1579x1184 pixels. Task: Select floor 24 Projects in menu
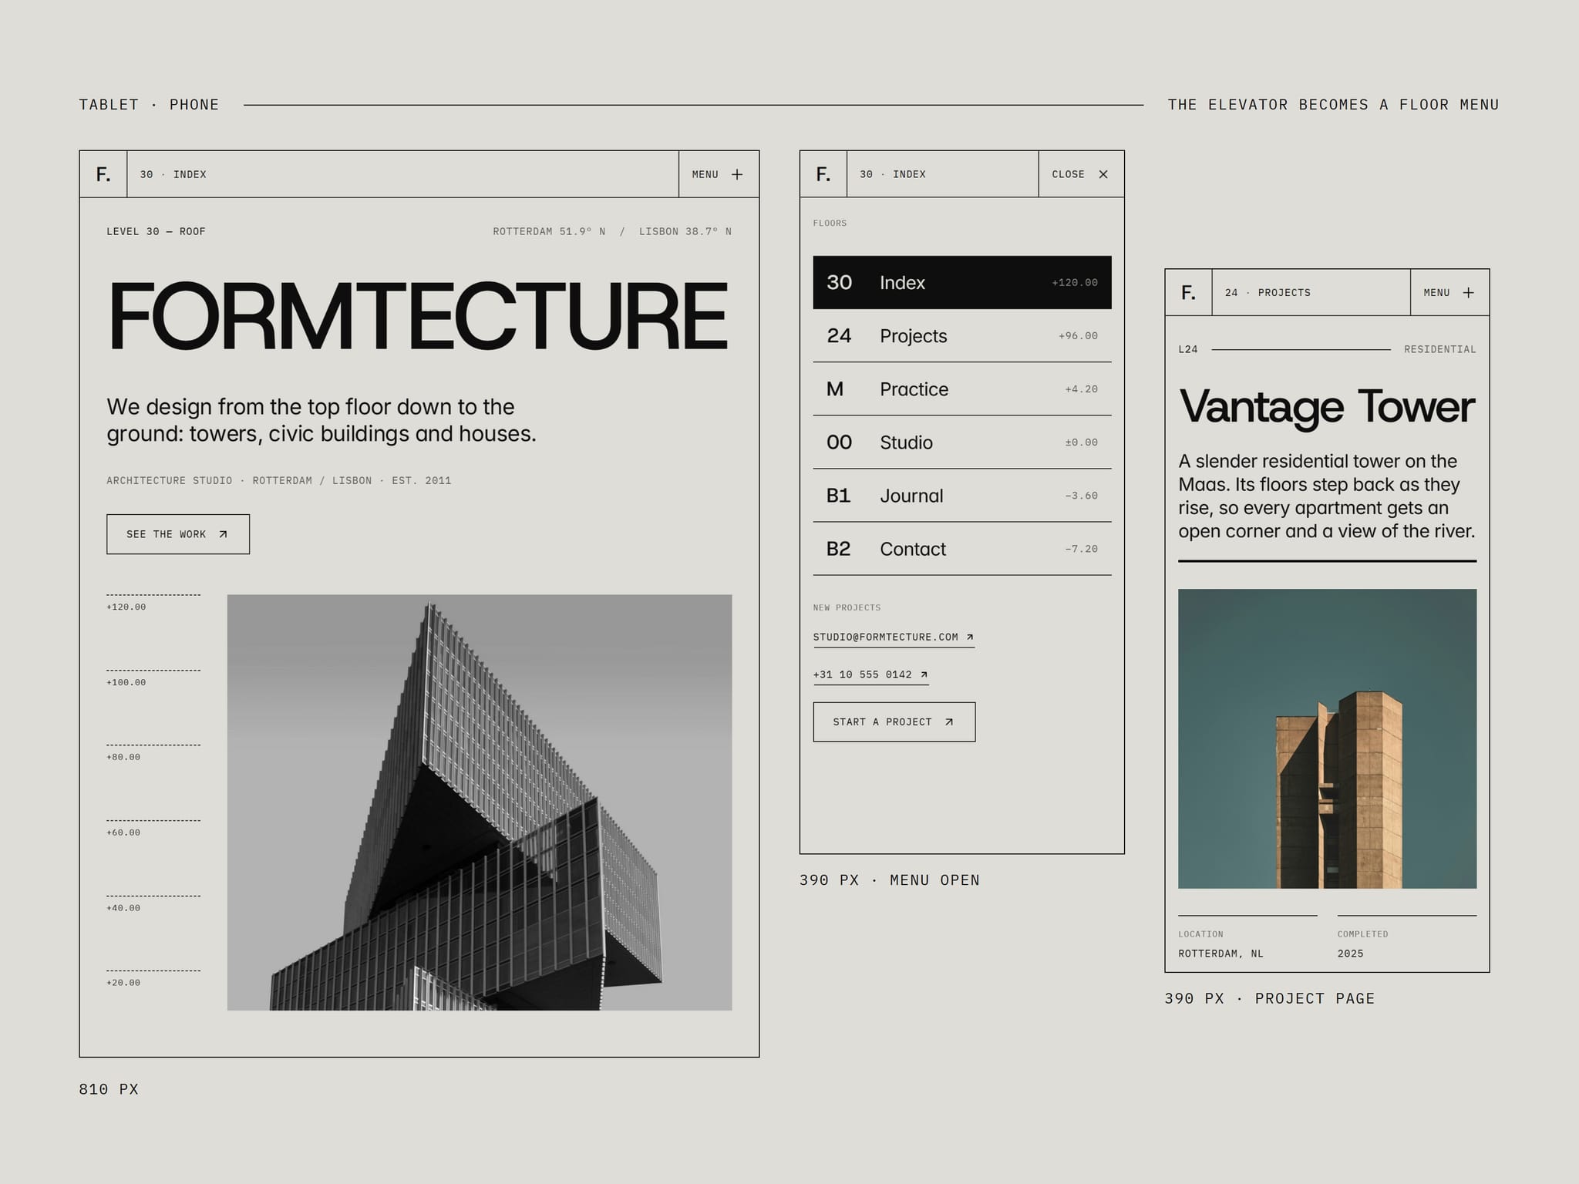point(962,336)
